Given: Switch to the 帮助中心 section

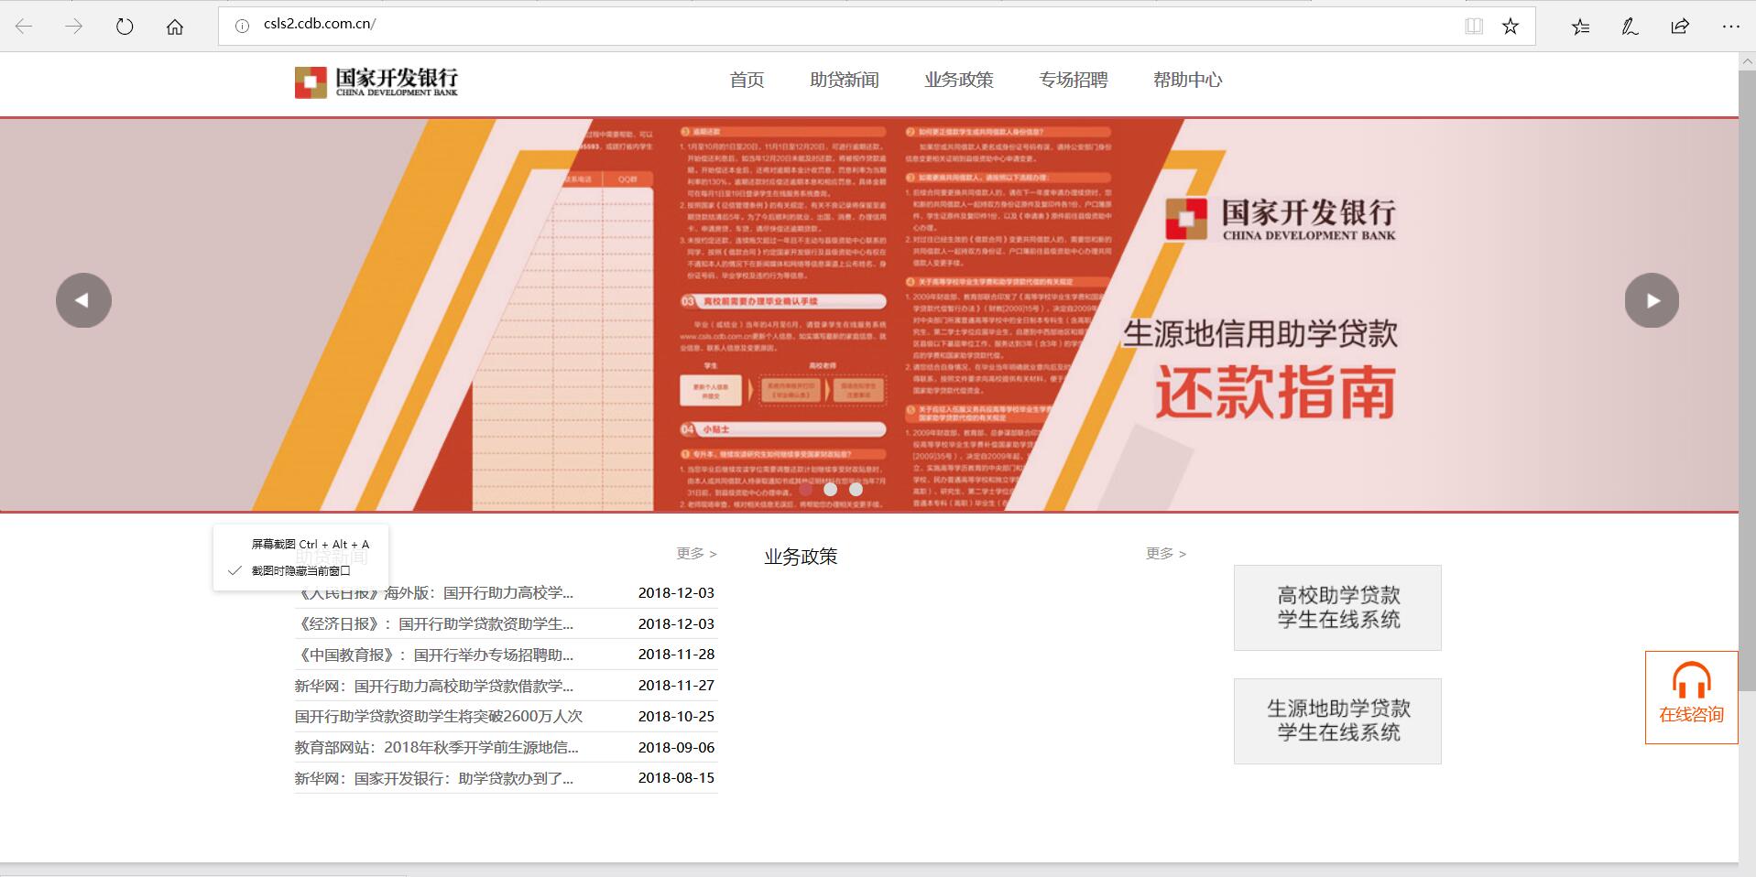Looking at the screenshot, I should (x=1188, y=80).
